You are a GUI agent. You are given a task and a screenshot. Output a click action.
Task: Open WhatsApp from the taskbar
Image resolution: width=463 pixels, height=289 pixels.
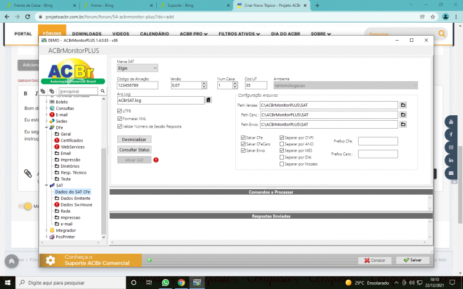click(x=165, y=282)
